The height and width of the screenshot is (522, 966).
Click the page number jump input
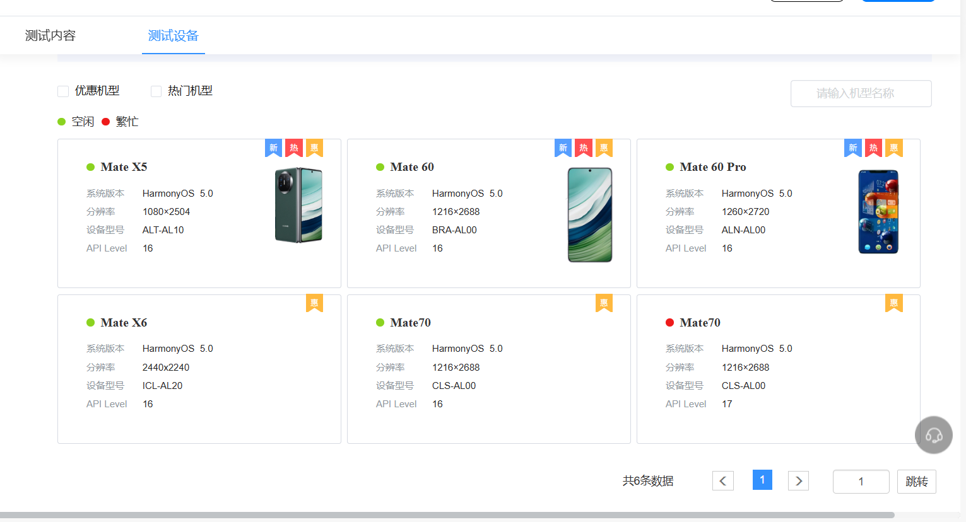861,482
